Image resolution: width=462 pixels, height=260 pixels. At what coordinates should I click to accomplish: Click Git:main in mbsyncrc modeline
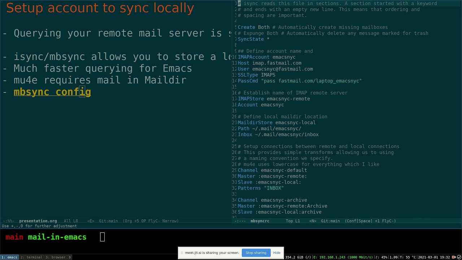point(330,221)
